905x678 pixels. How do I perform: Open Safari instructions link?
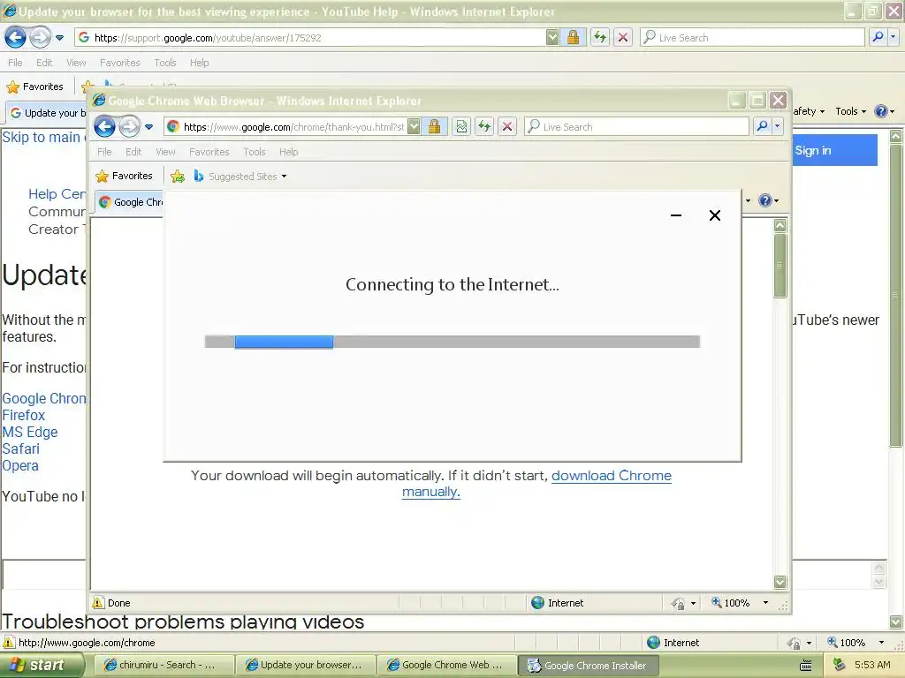point(21,448)
